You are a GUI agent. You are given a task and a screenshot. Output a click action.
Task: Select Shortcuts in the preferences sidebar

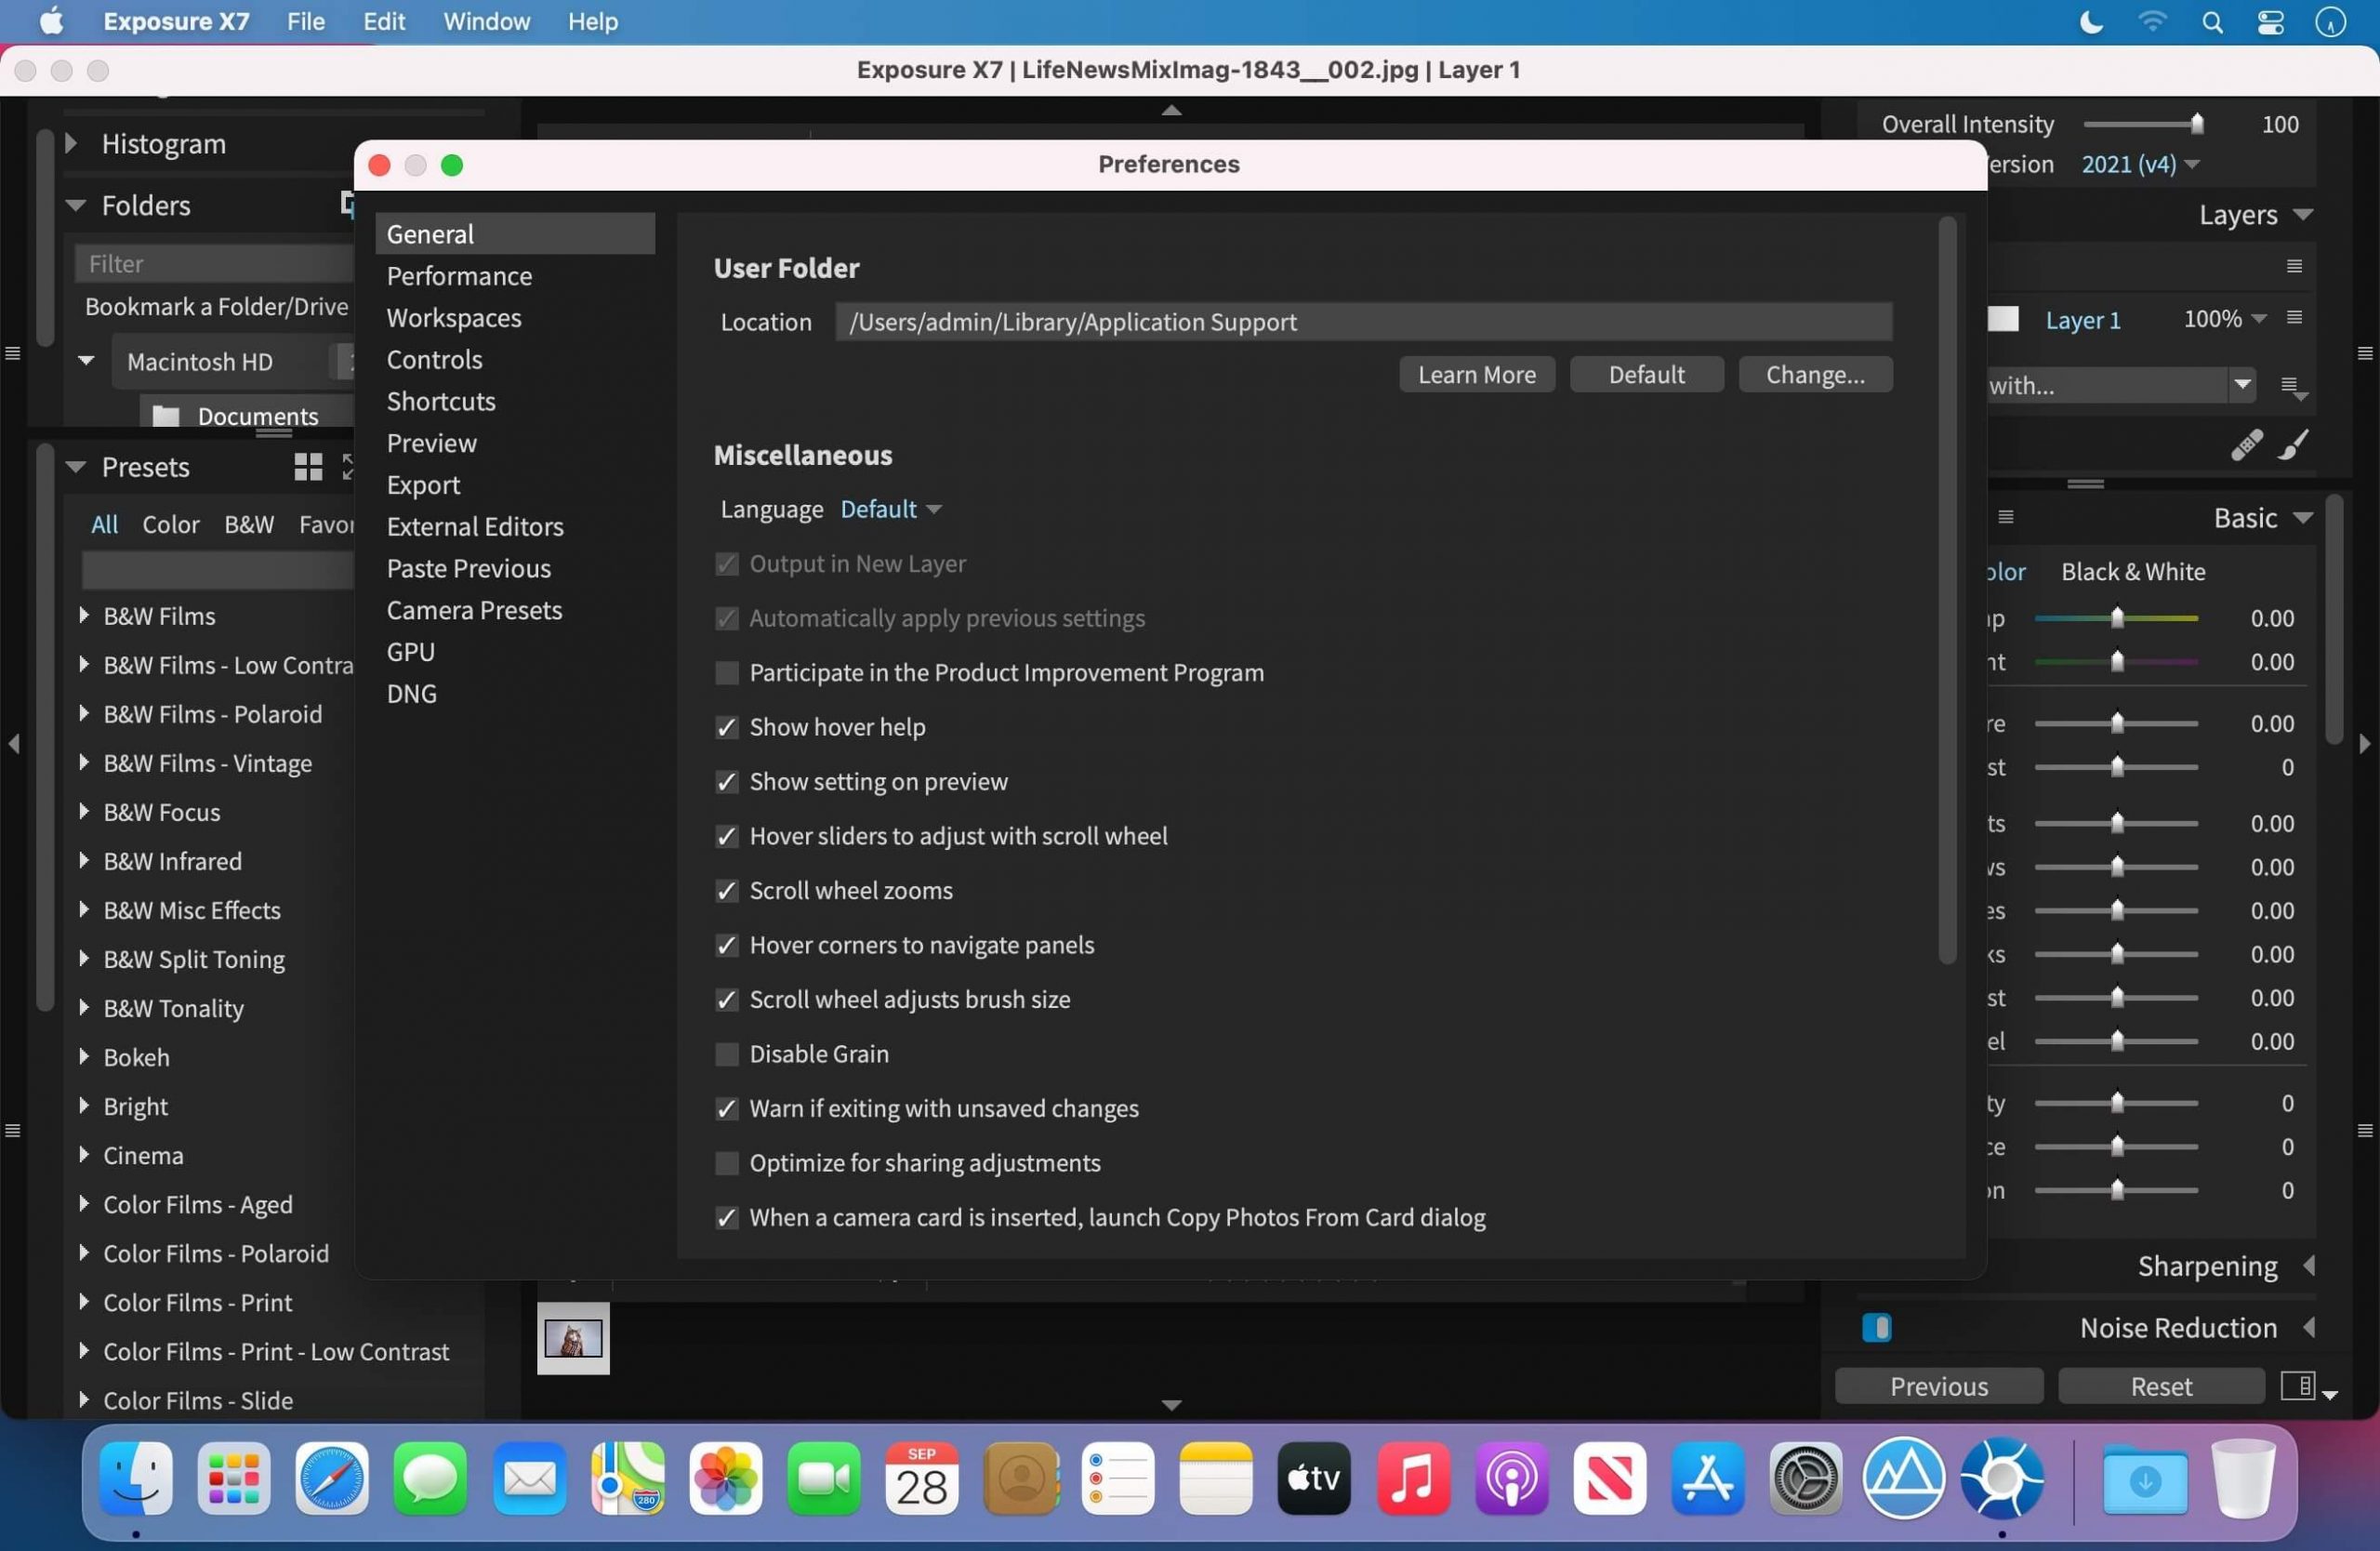(x=441, y=401)
